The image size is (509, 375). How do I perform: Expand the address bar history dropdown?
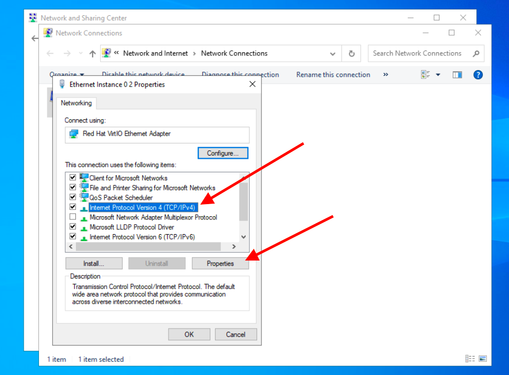[332, 54]
